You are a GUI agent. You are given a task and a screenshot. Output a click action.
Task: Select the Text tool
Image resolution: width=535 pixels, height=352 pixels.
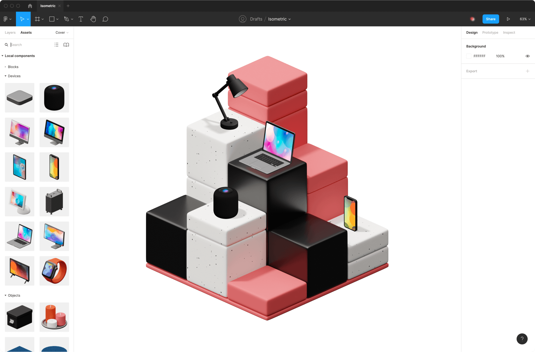tap(81, 19)
